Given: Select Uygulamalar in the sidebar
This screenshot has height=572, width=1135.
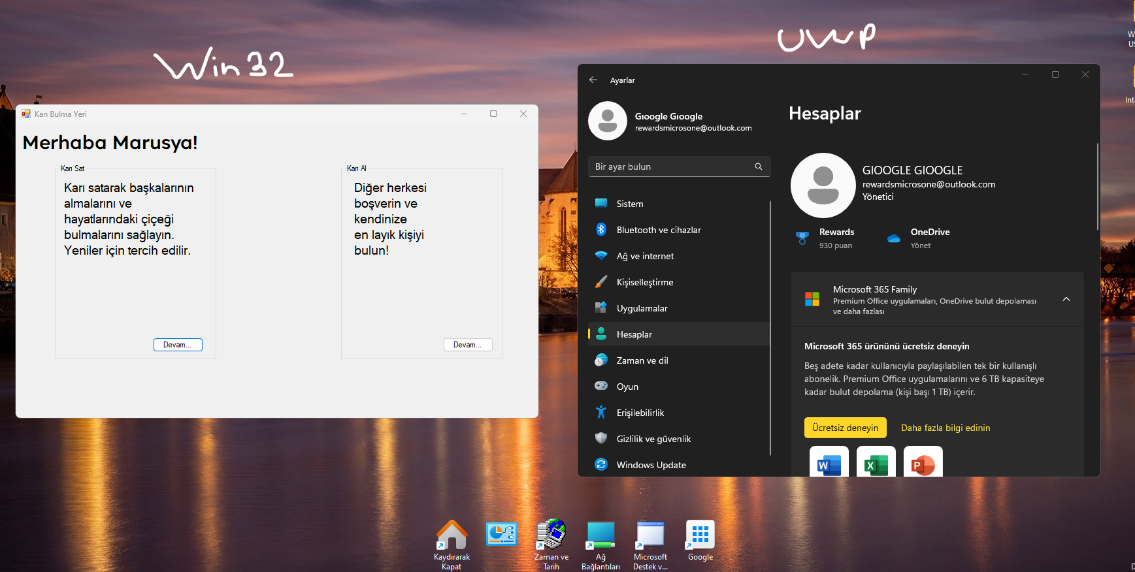Looking at the screenshot, I should (x=679, y=308).
